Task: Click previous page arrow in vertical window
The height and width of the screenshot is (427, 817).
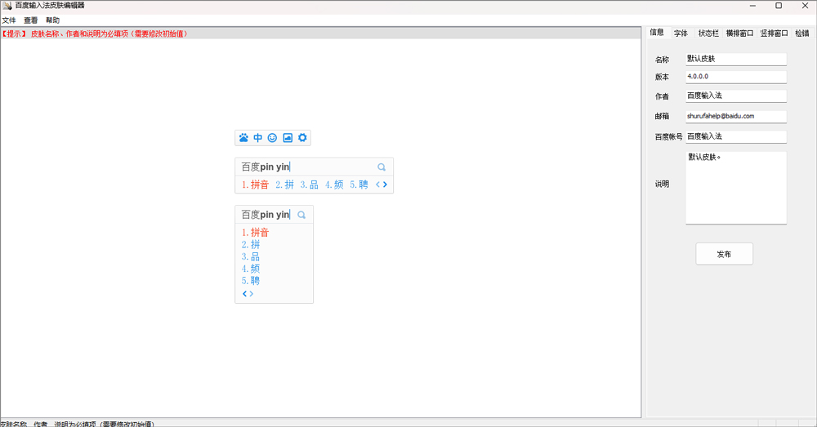Action: tap(244, 294)
